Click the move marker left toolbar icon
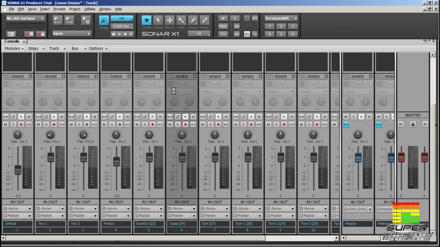Screen dimensions: 440x247 (x=57, y=20)
